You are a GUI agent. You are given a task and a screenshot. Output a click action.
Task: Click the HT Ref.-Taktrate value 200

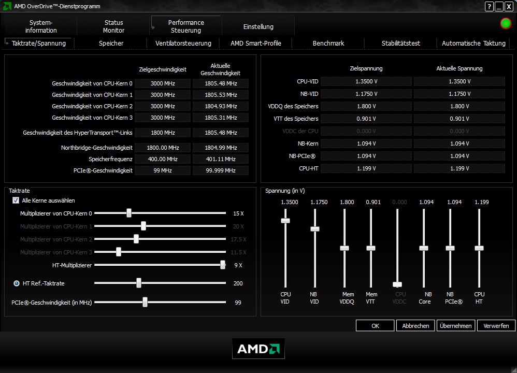click(x=238, y=283)
